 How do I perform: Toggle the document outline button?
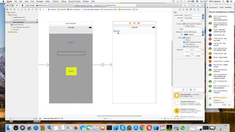[40, 118]
